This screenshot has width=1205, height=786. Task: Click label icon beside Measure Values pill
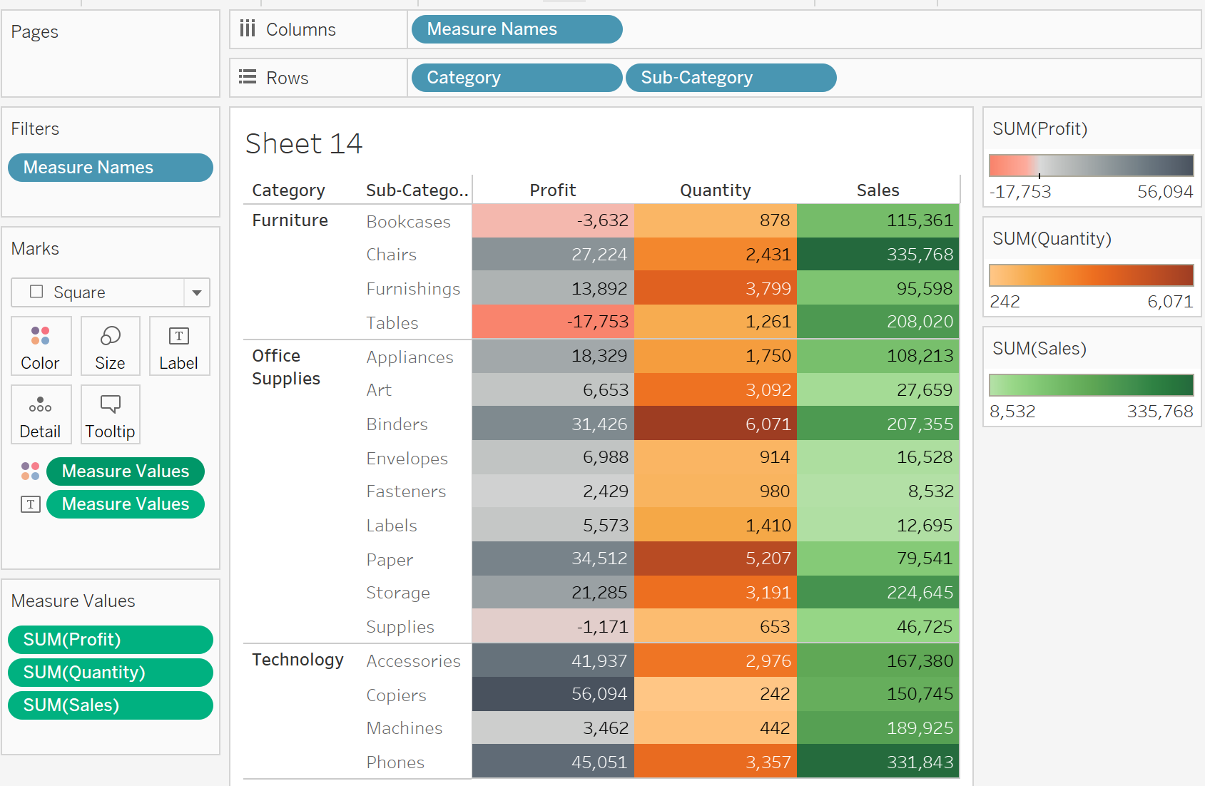click(x=30, y=504)
